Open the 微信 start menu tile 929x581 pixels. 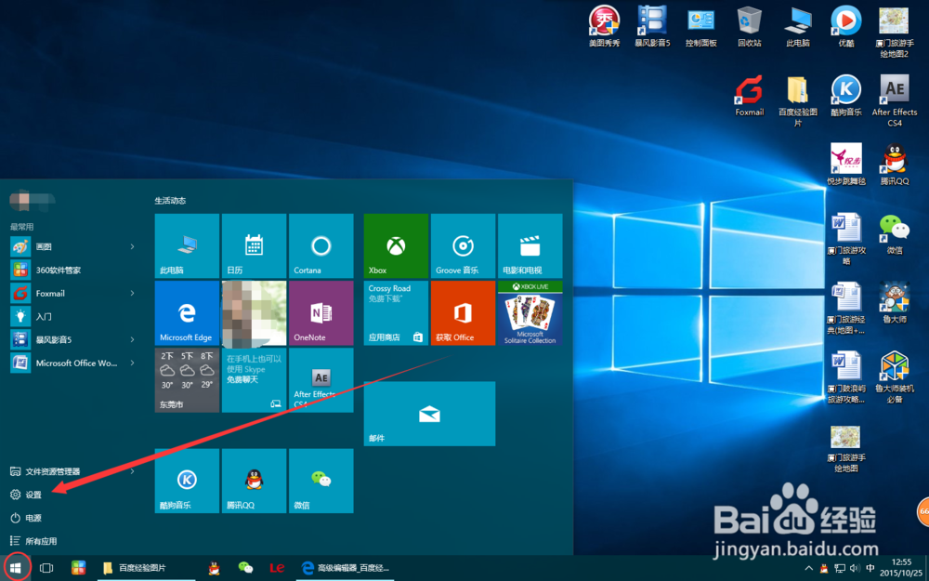point(321,481)
